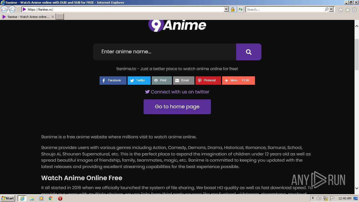This screenshot has width=359, height=202.
Task: Show hidden tray icons arrow
Action: 313,198
